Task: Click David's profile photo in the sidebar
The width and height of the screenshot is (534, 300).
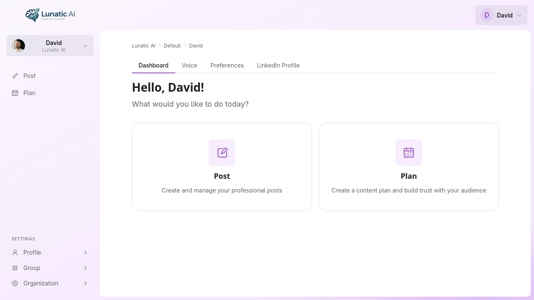Action: (x=18, y=45)
